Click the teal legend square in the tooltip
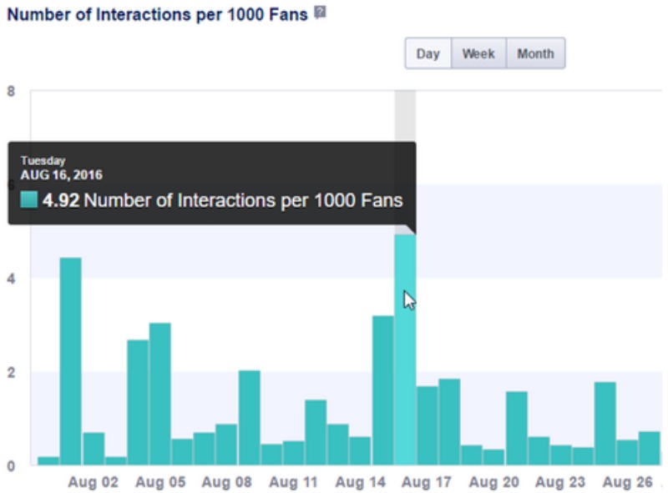 click(29, 200)
